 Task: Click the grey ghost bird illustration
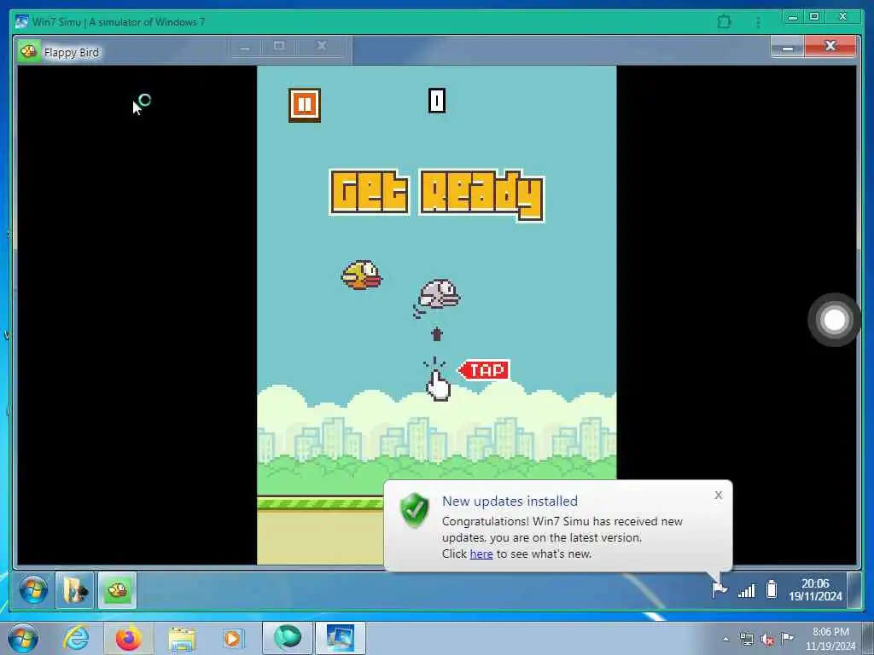point(438,296)
